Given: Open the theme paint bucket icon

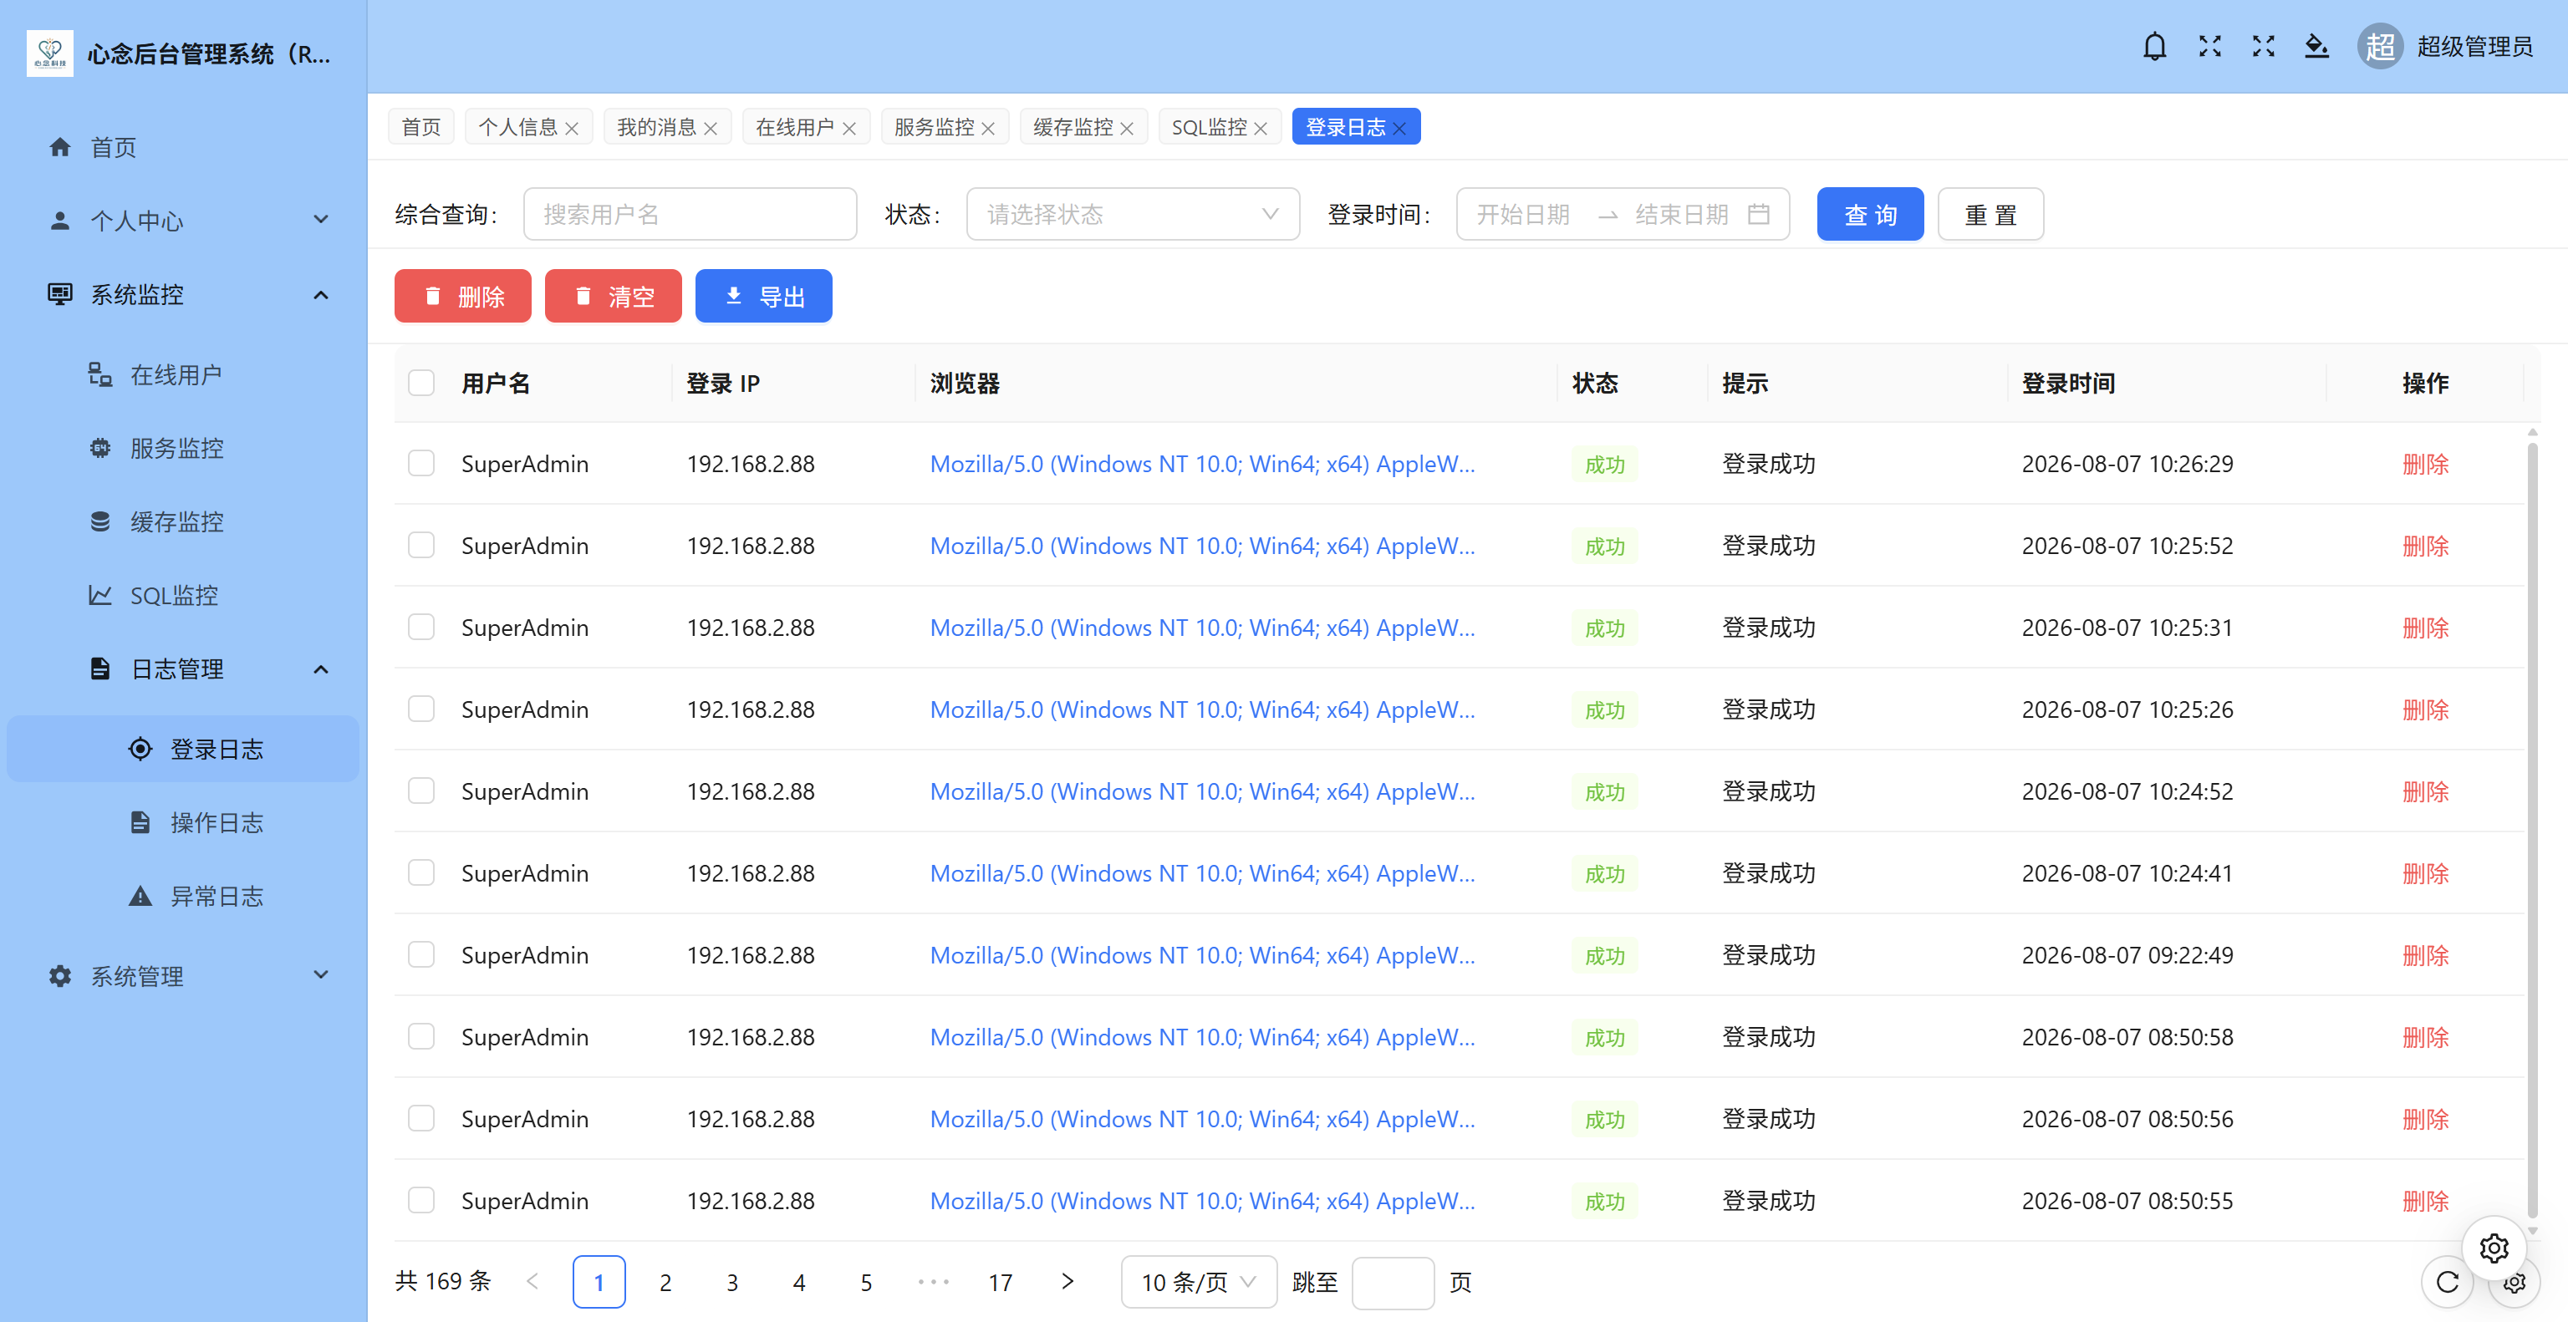Looking at the screenshot, I should (2316, 47).
